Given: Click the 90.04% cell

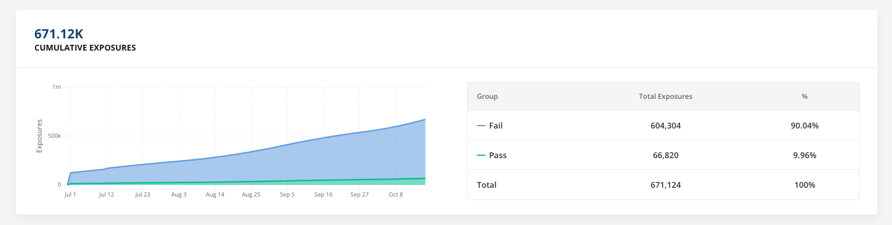Looking at the screenshot, I should [x=805, y=126].
